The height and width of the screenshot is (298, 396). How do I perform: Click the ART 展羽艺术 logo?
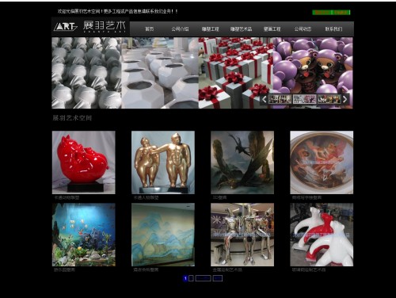click(x=90, y=26)
